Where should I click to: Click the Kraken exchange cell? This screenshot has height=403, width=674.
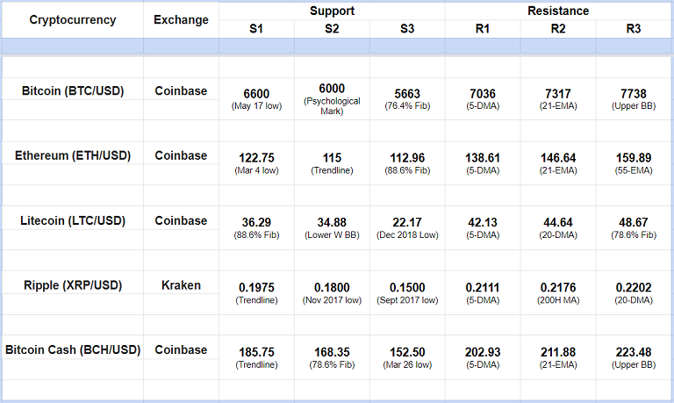pos(181,285)
